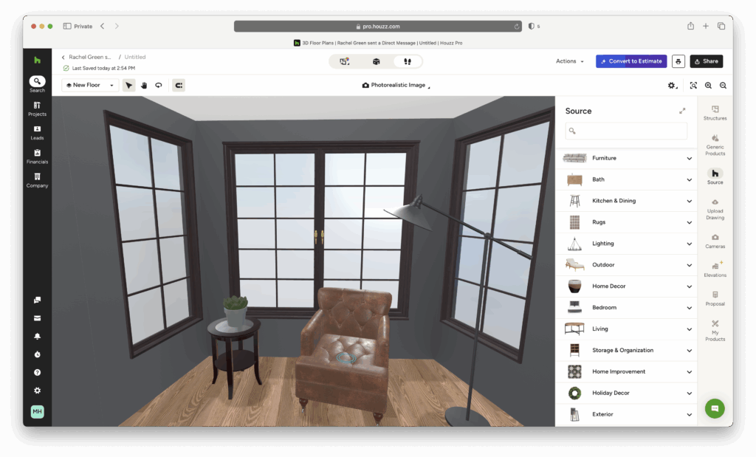This screenshot has width=756, height=457.
Task: Open the Actions menu
Action: (570, 61)
